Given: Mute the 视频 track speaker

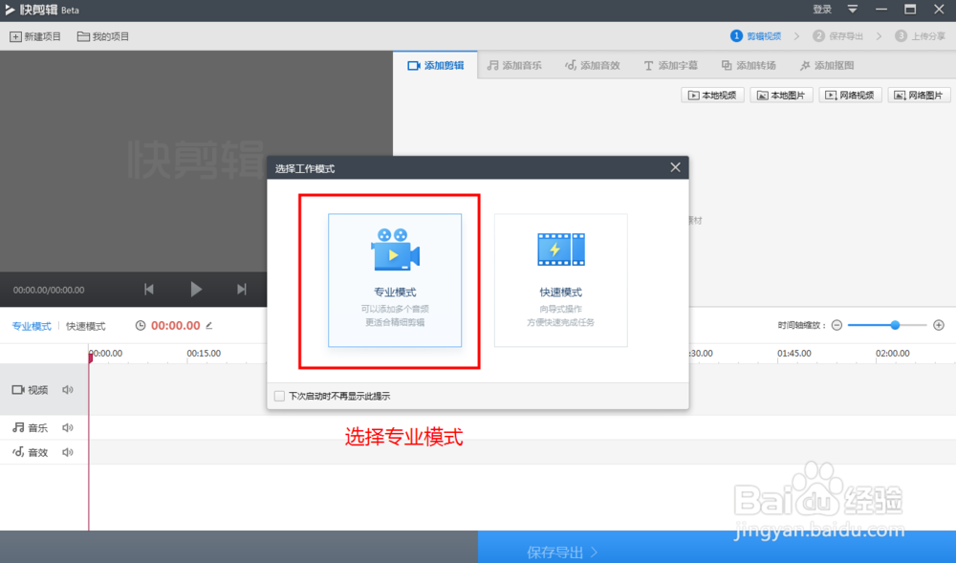Looking at the screenshot, I should 68,390.
